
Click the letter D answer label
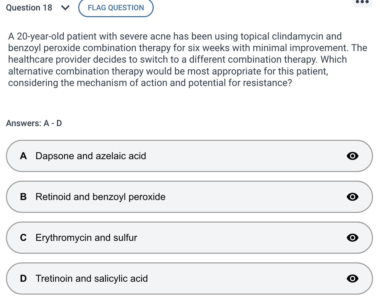tap(23, 279)
